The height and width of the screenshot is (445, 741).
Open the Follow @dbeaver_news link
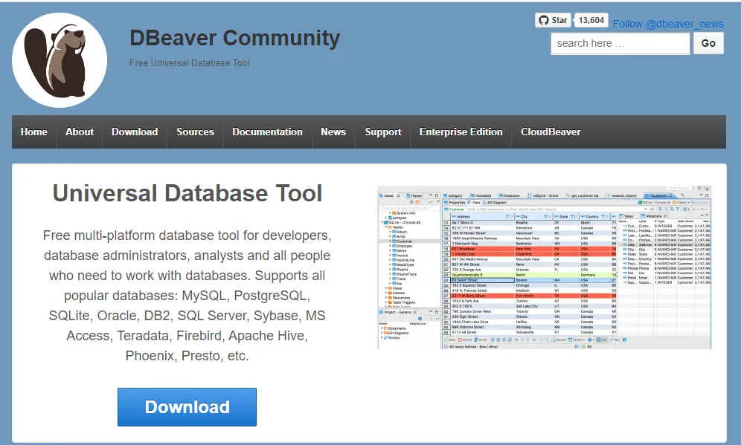coord(668,24)
